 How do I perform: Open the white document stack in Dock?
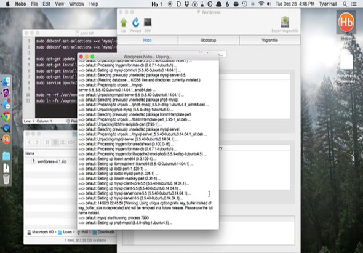(6, 169)
